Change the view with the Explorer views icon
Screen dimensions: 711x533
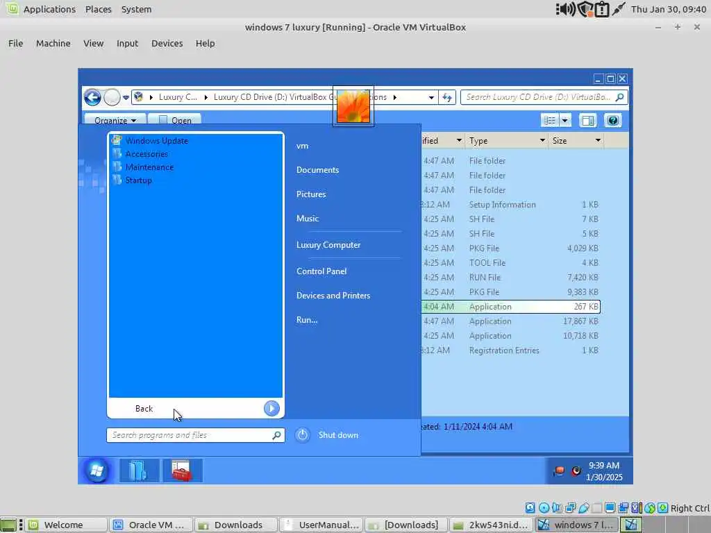(x=550, y=121)
